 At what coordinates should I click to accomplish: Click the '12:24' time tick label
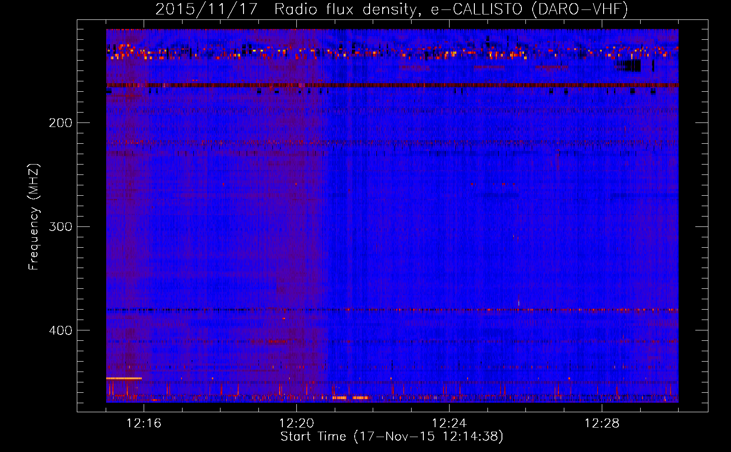tap(450, 424)
